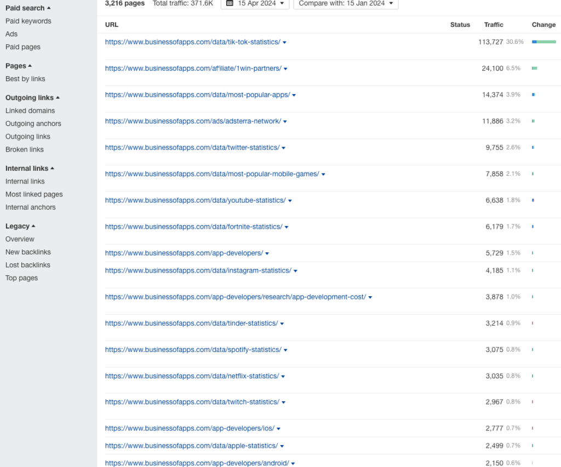Open Top pages in the sidebar

pyautogui.click(x=21, y=278)
